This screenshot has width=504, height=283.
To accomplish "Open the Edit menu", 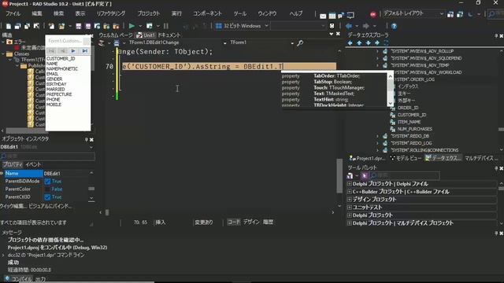I will (37, 13).
